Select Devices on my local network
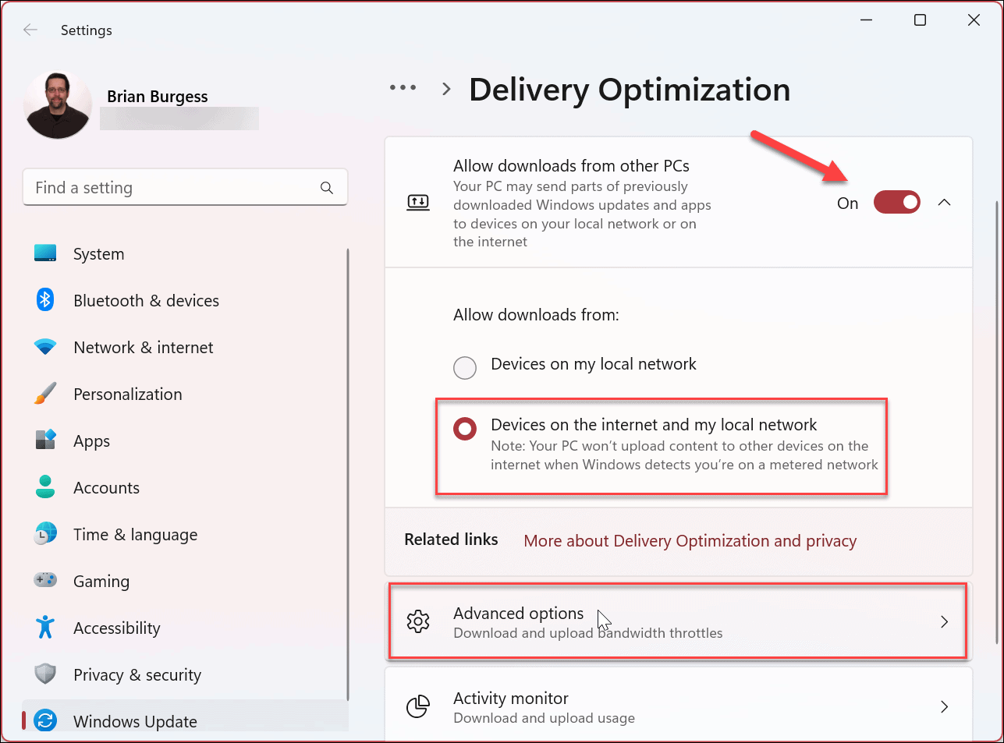The image size is (1004, 743). (x=465, y=367)
